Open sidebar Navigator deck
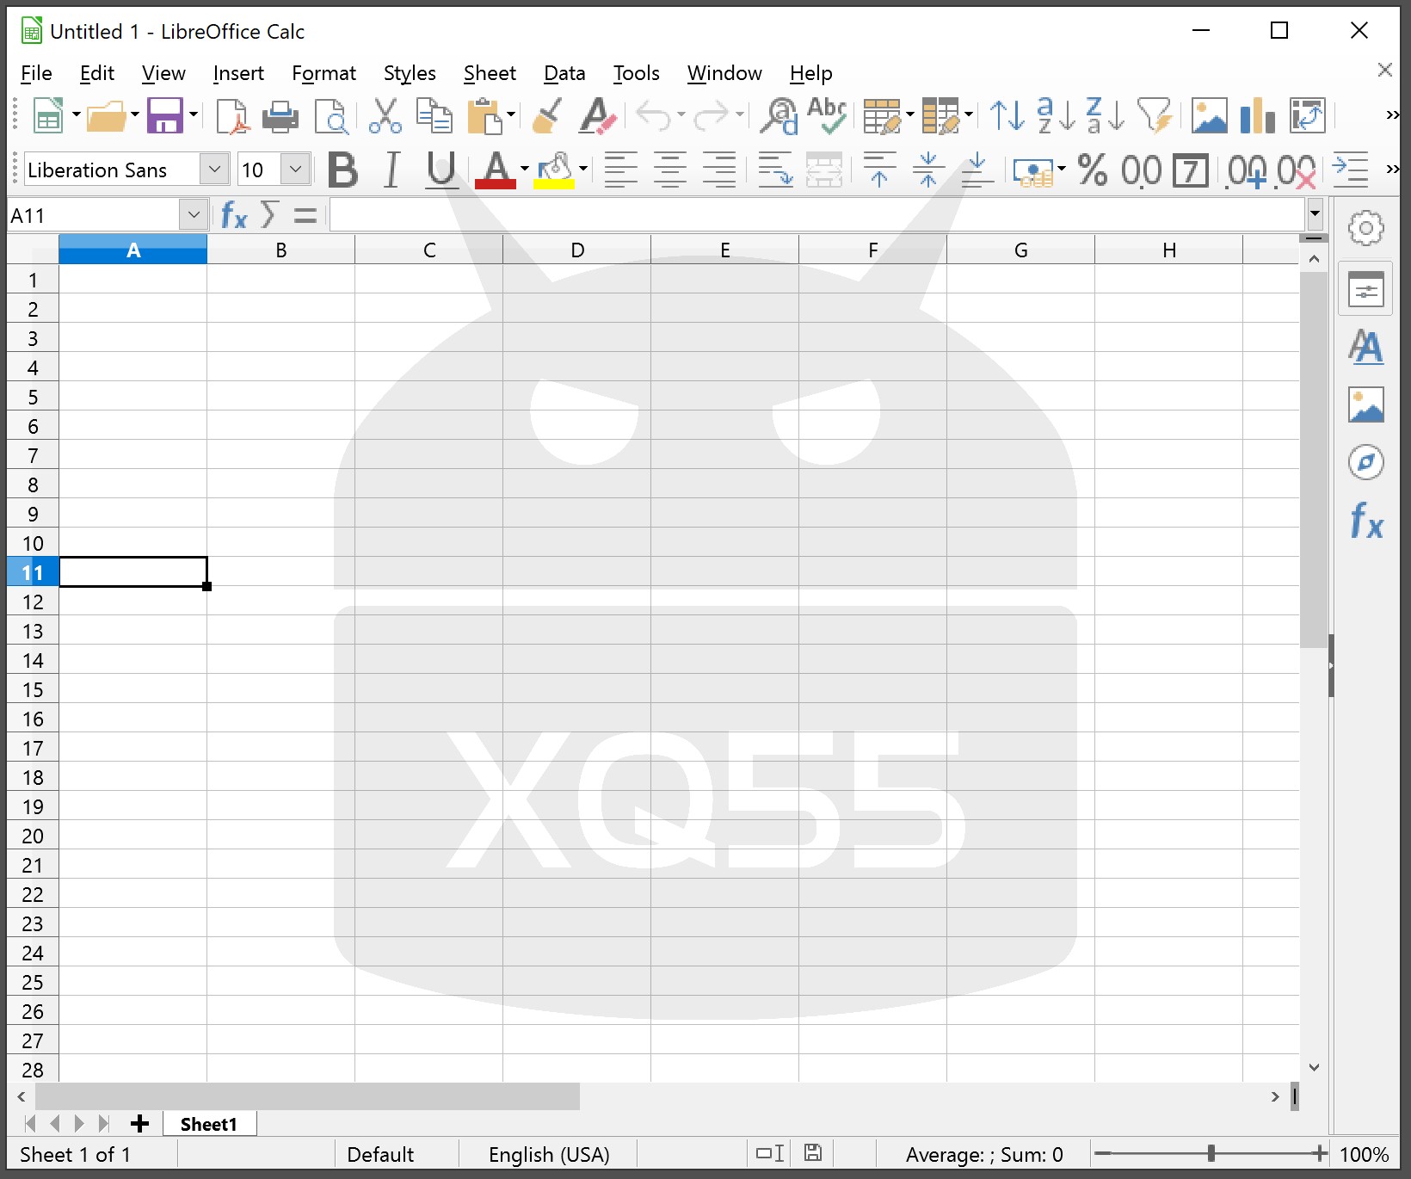This screenshot has height=1179, width=1411. (x=1365, y=462)
